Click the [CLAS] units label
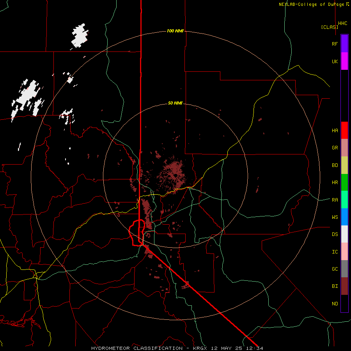 point(330,27)
